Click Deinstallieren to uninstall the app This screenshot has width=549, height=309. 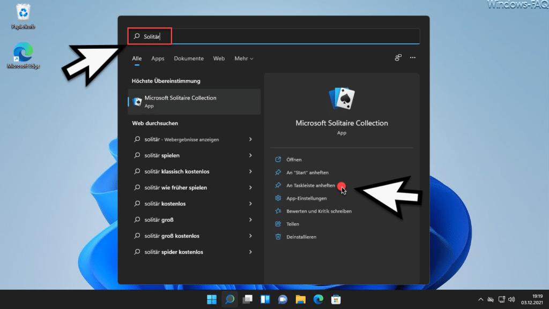(301, 237)
